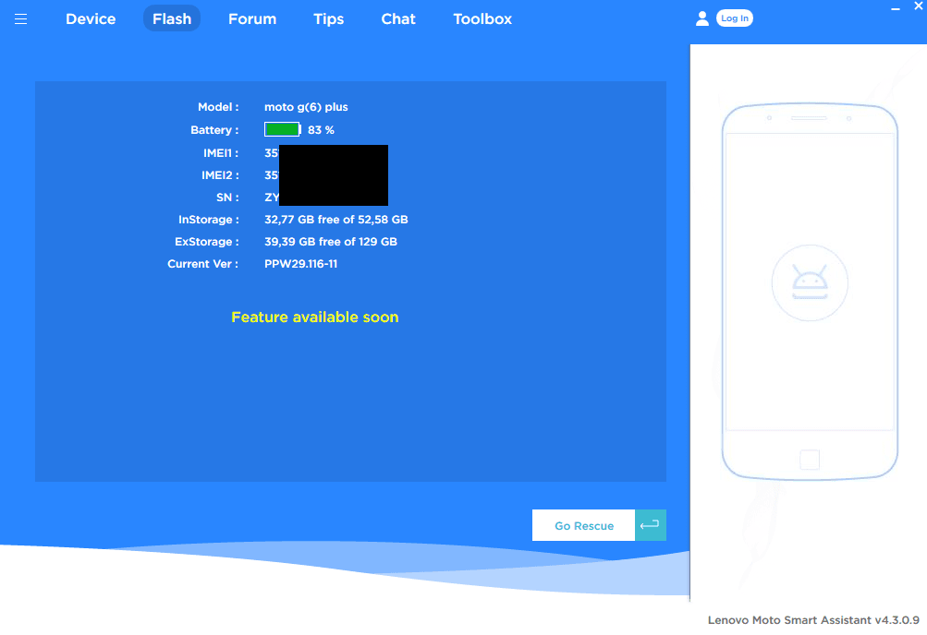Image resolution: width=927 pixels, height=635 pixels.
Task: Click the "ExStorage :" label
Action: tap(207, 242)
